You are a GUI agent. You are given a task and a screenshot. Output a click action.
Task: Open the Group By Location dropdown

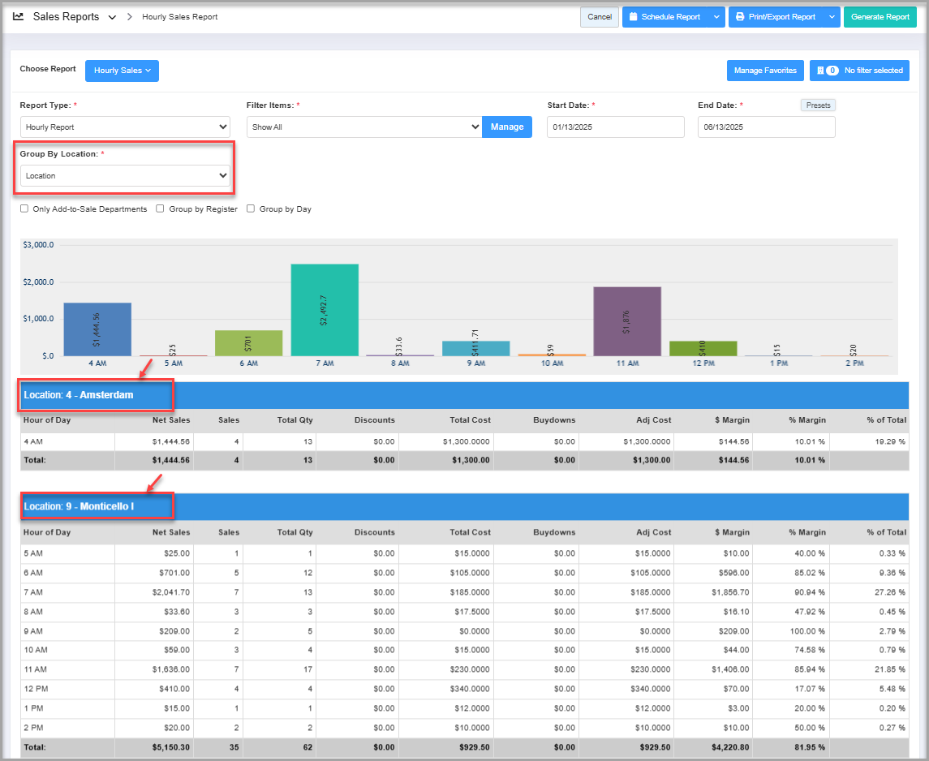[125, 175]
